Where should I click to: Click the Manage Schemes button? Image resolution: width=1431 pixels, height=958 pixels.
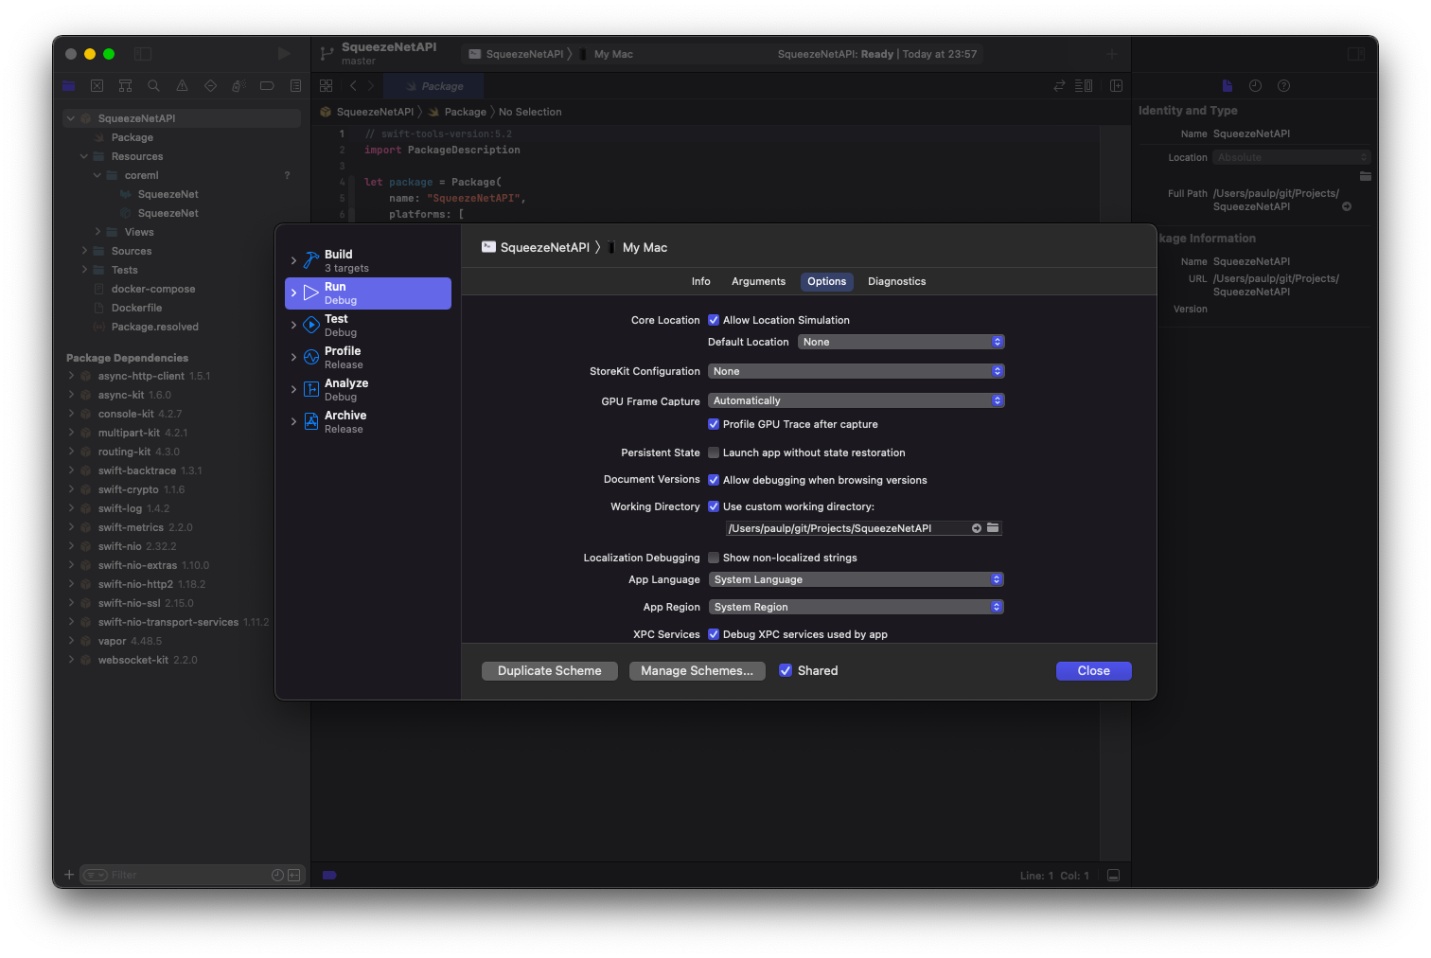(698, 670)
